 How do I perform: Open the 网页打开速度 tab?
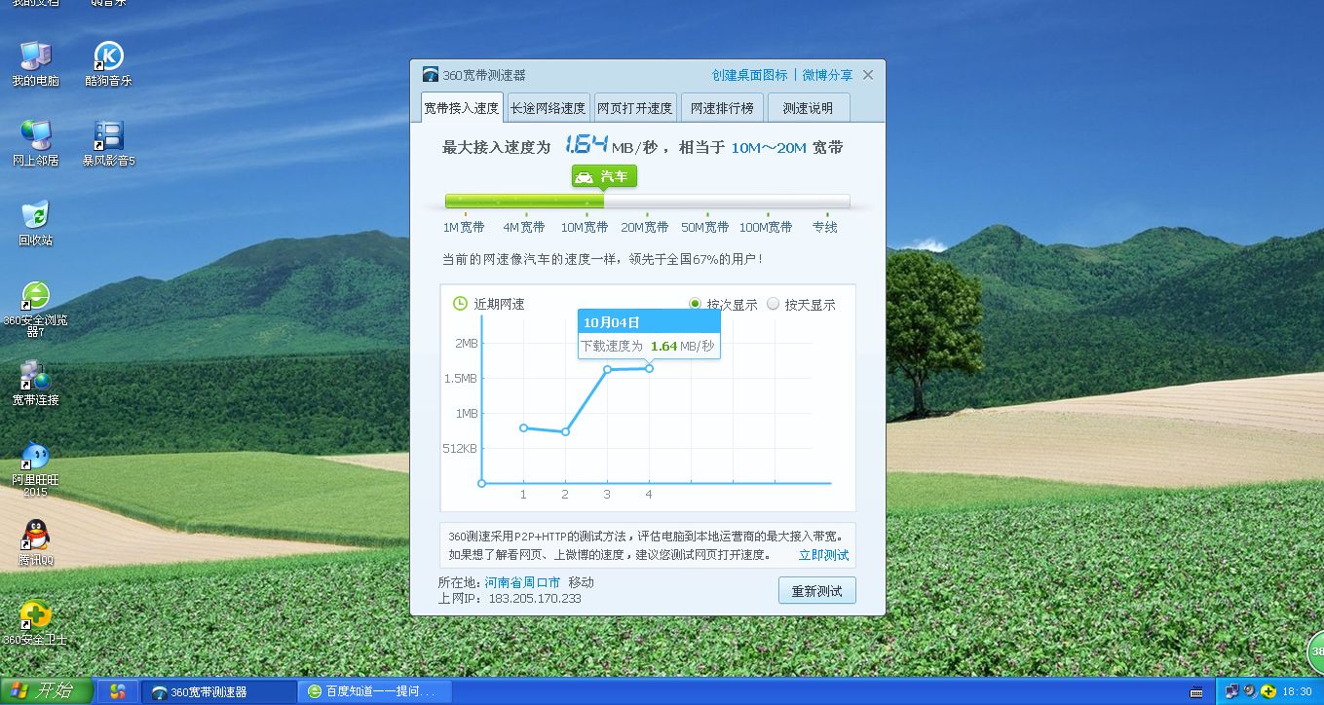pos(634,108)
